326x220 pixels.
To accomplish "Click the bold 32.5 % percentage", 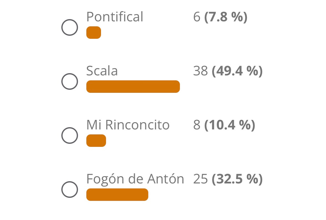I will (237, 179).
